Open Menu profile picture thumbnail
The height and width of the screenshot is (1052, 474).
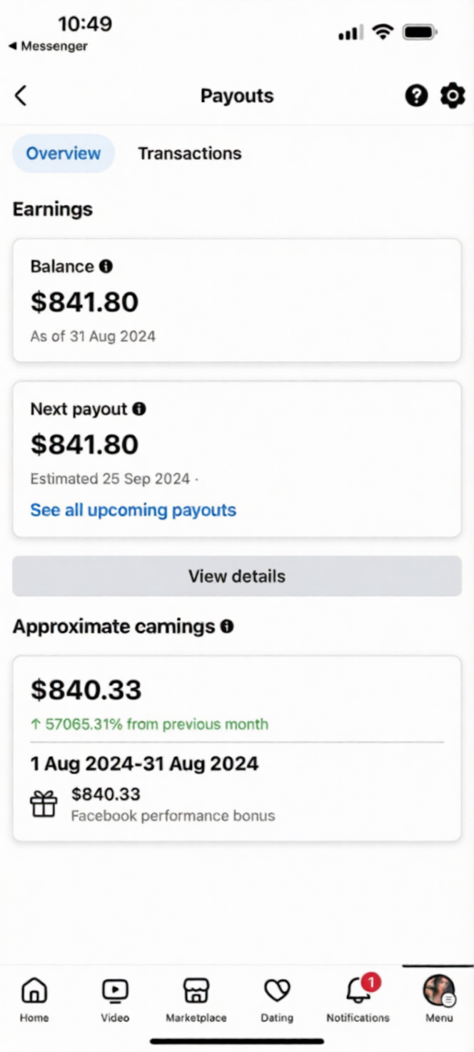click(439, 991)
